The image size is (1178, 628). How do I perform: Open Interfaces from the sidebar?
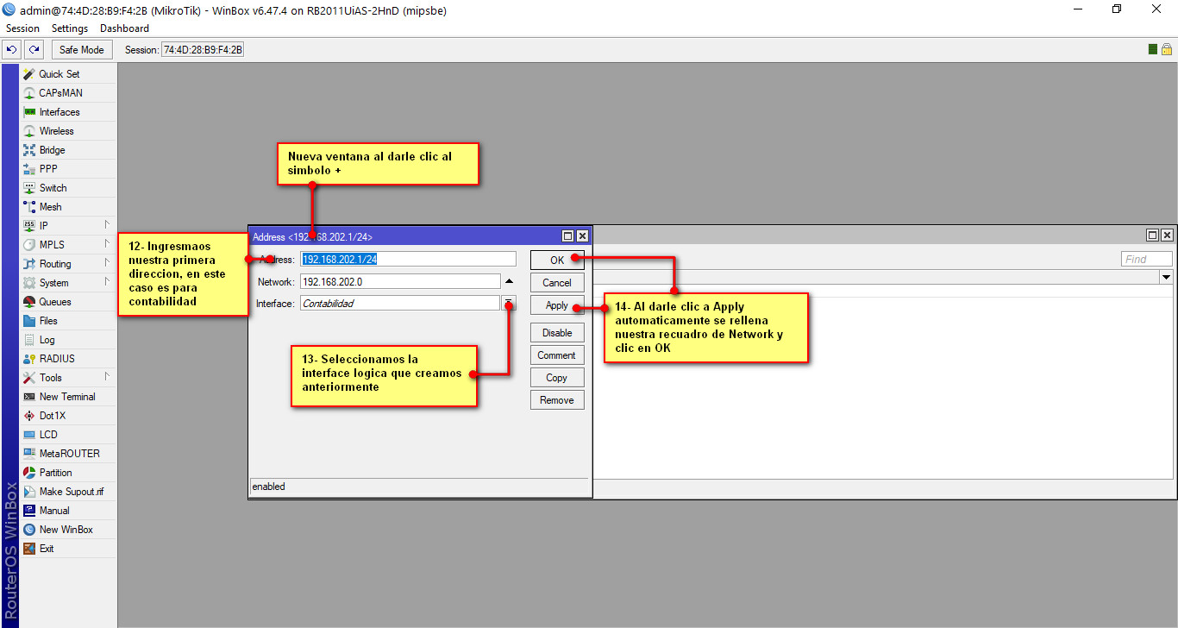[x=29, y=112]
